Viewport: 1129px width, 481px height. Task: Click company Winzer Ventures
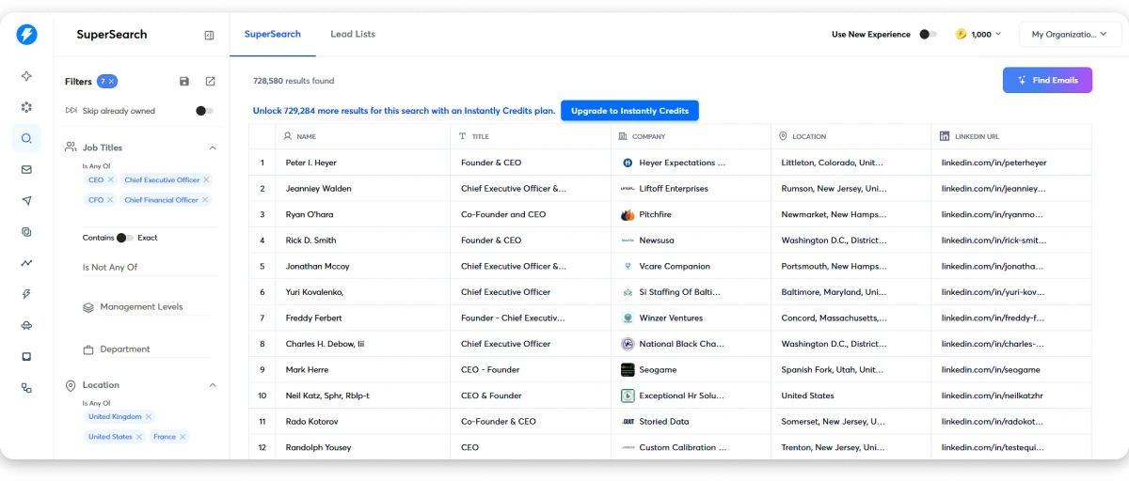point(671,318)
